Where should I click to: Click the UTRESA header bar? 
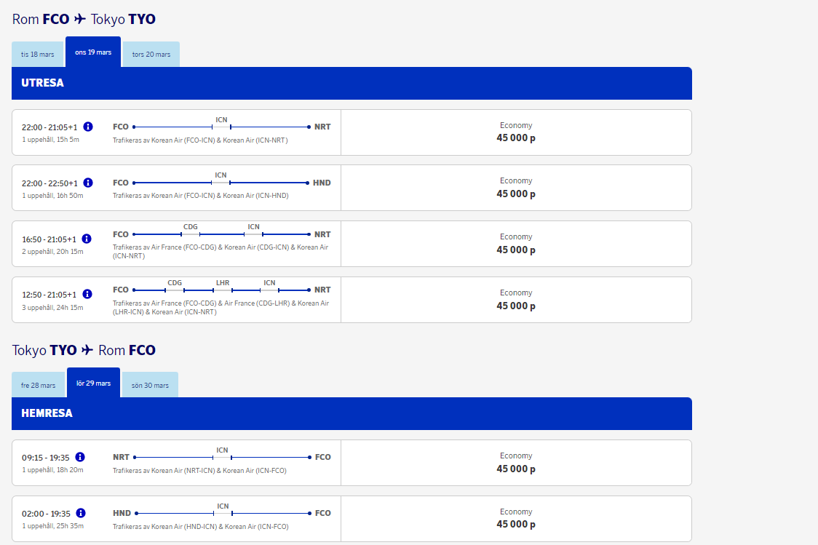point(352,83)
